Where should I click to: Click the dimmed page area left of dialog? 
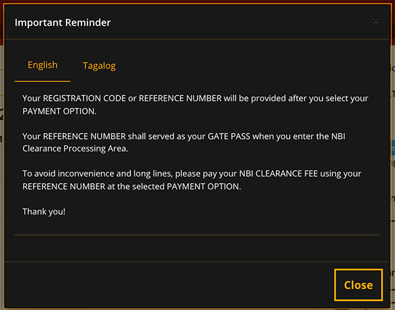[x=1, y=176]
